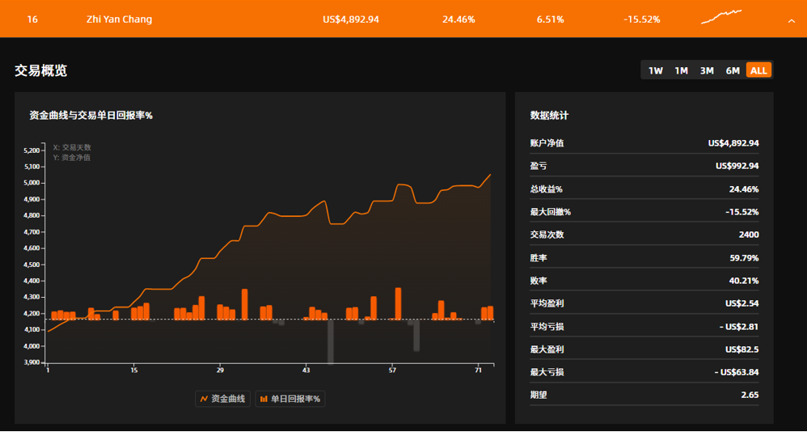Click the US$4,892.94 value in the orange header
The image size is (807, 432).
coord(350,19)
